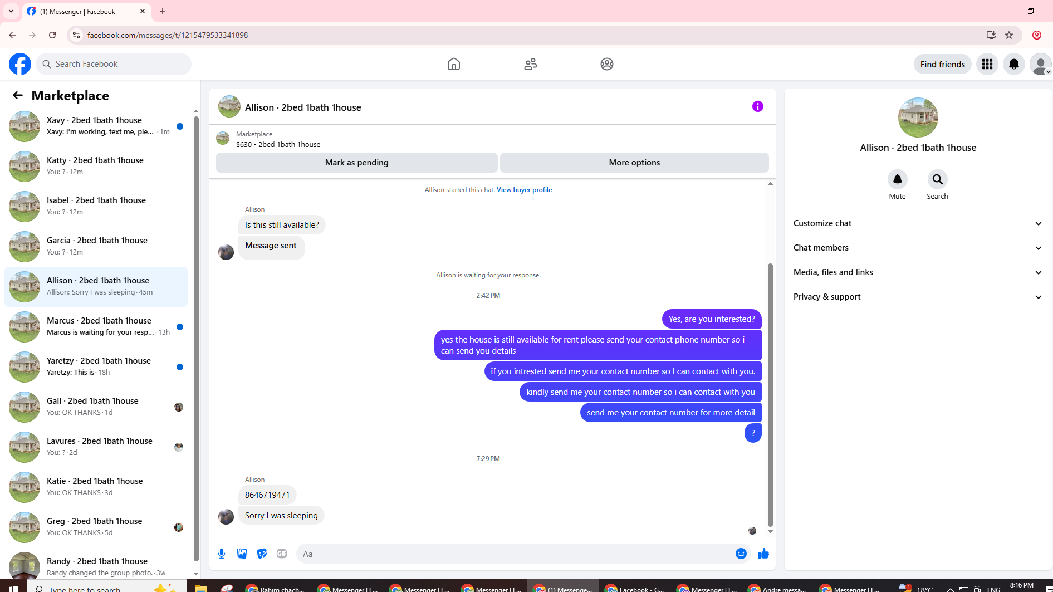Open the notifications bell
The image size is (1053, 592).
pos(1014,64)
